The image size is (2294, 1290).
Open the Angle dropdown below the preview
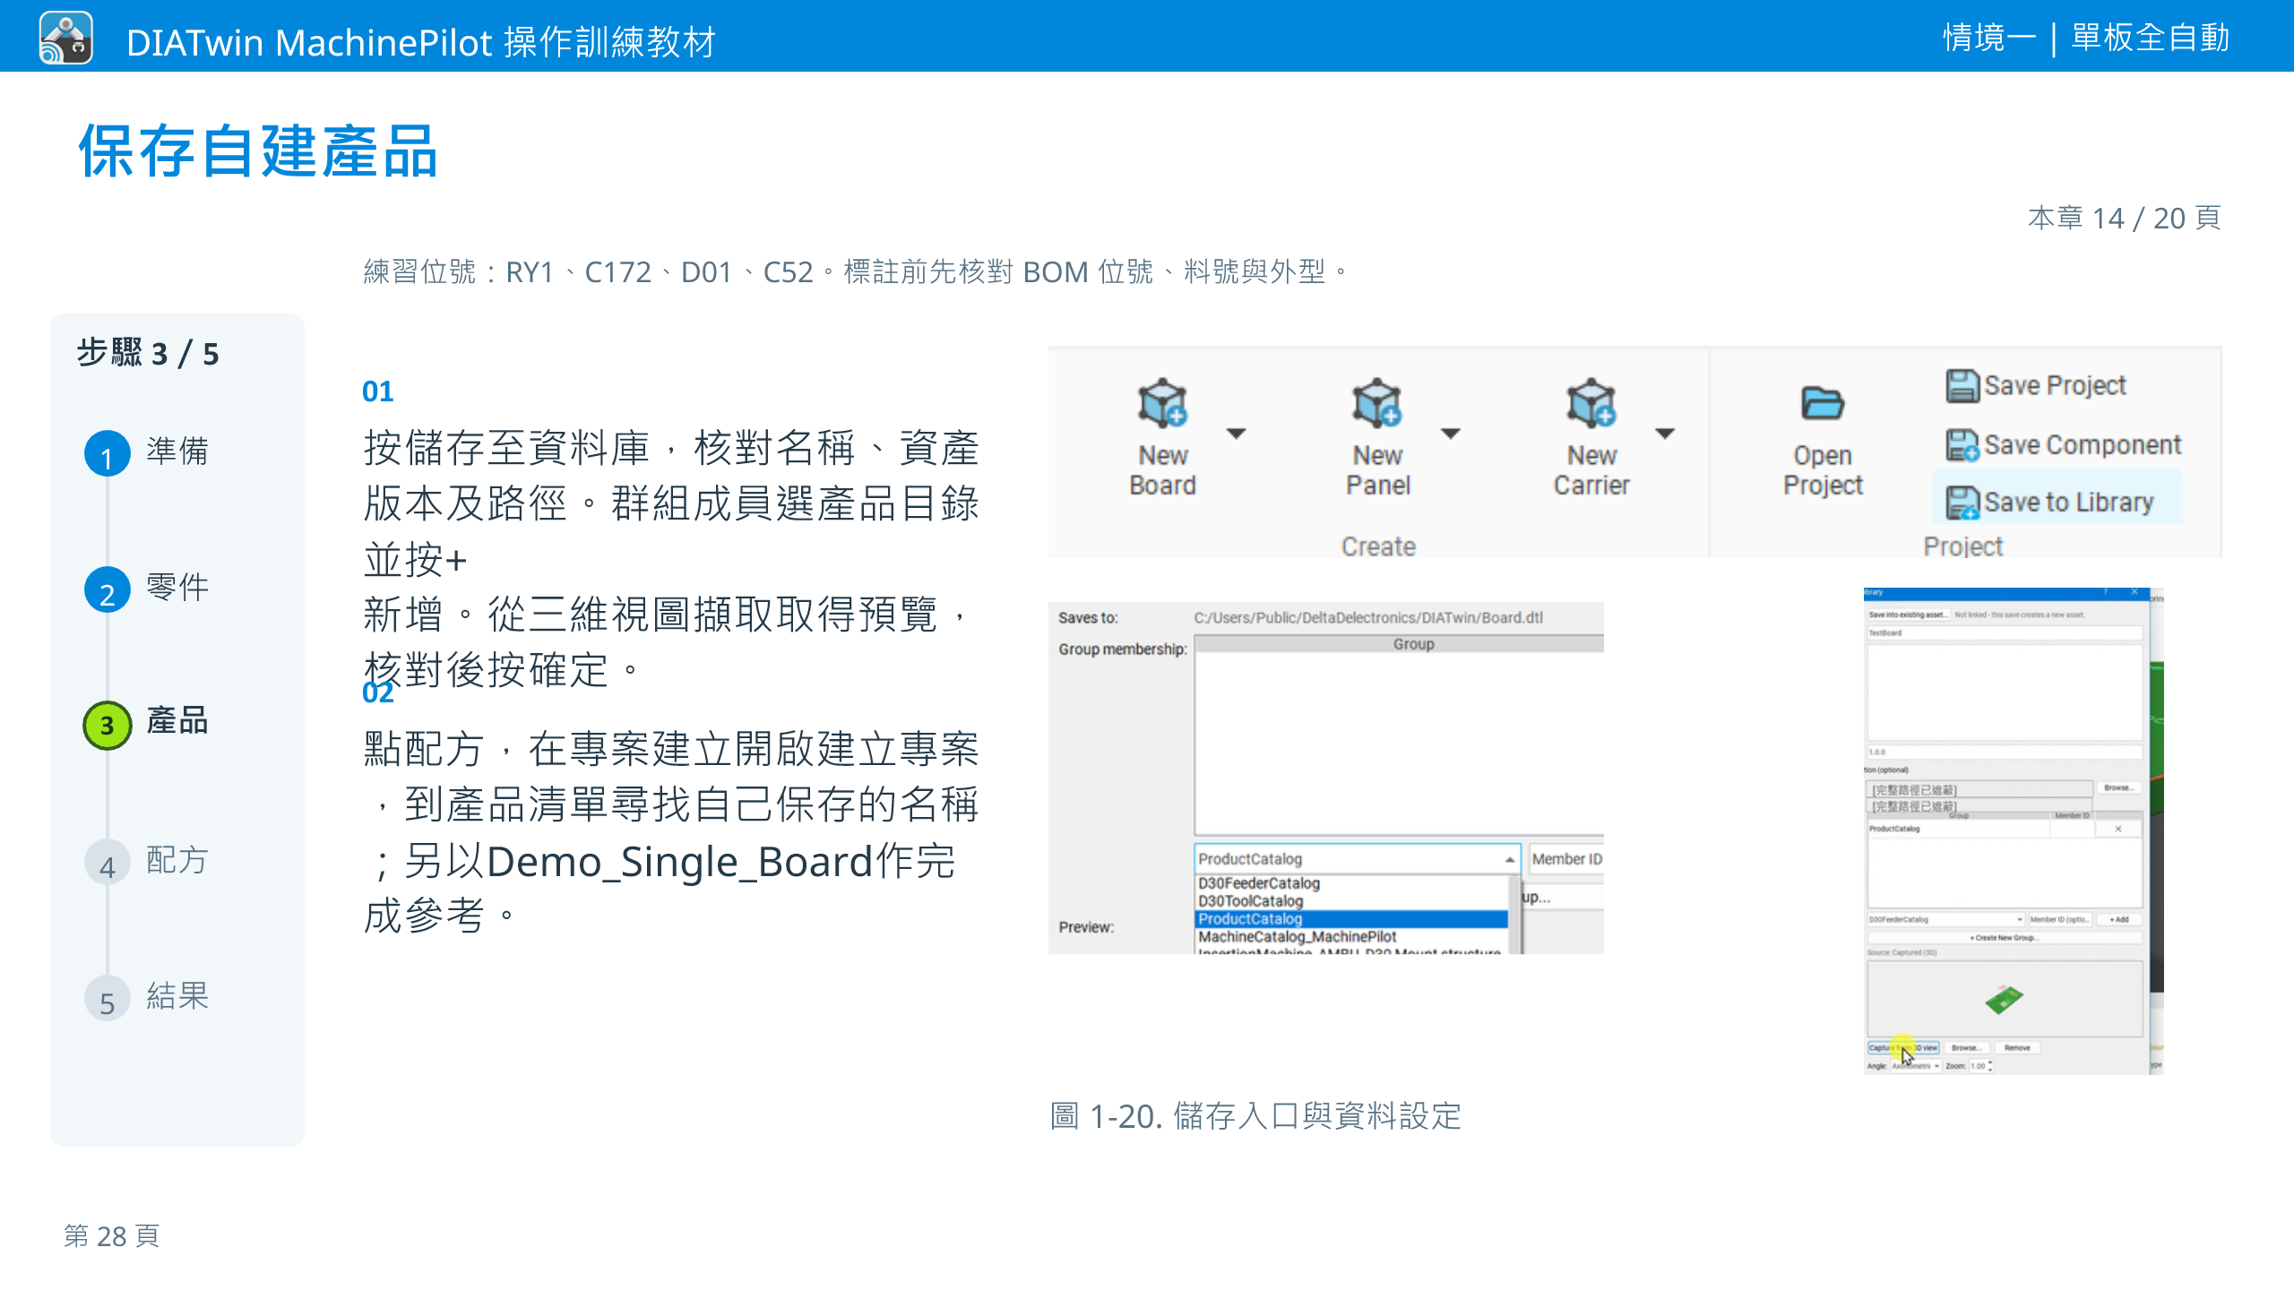(x=1916, y=1066)
